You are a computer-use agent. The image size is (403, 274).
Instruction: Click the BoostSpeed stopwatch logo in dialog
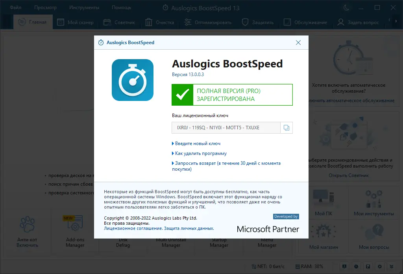click(x=133, y=80)
